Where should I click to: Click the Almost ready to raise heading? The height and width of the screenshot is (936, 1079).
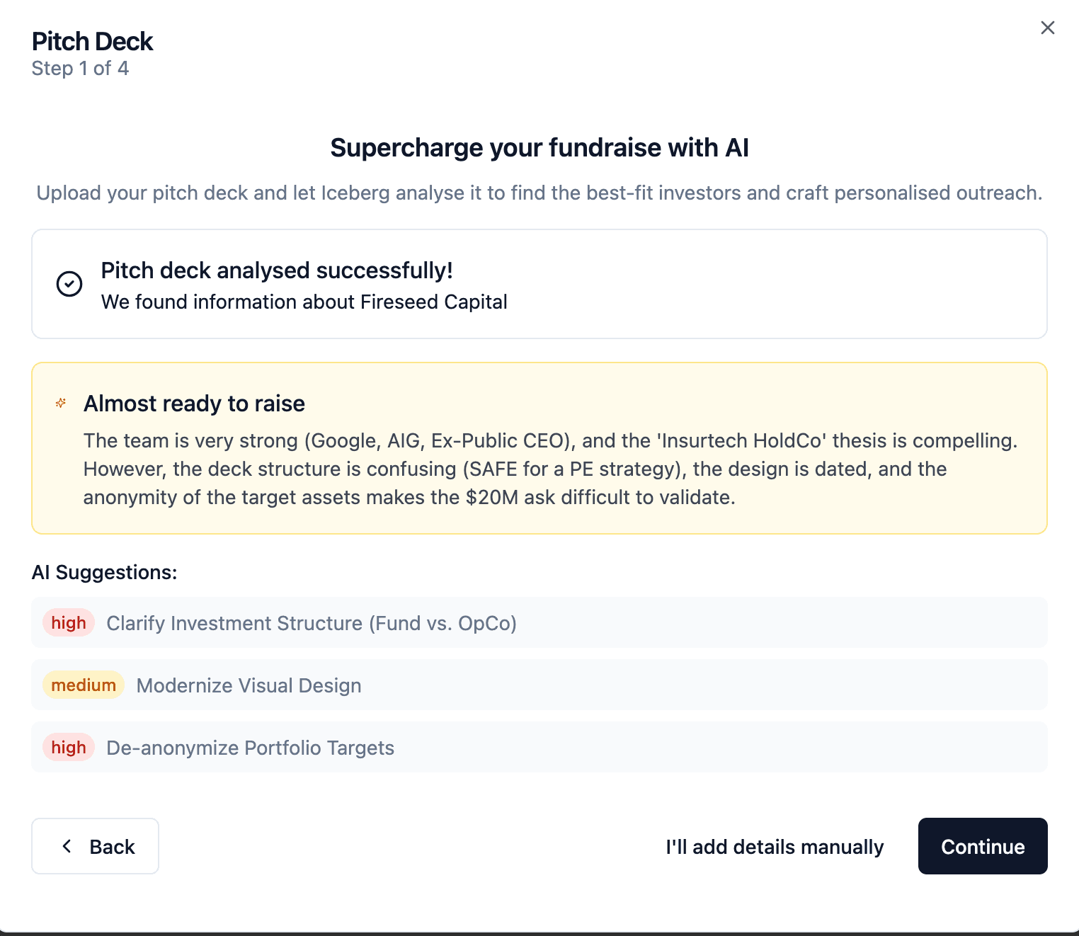(x=194, y=404)
